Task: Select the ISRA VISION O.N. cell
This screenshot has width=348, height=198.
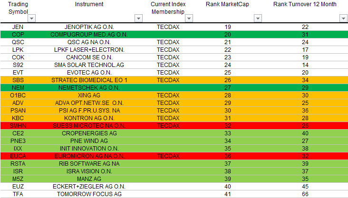Action: [x=89, y=171]
